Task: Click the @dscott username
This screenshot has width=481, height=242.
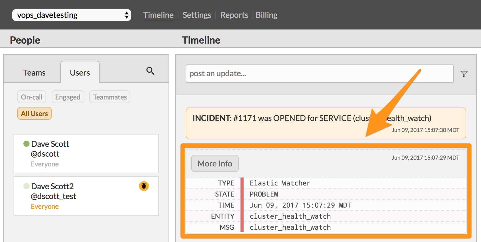Action: click(x=45, y=154)
